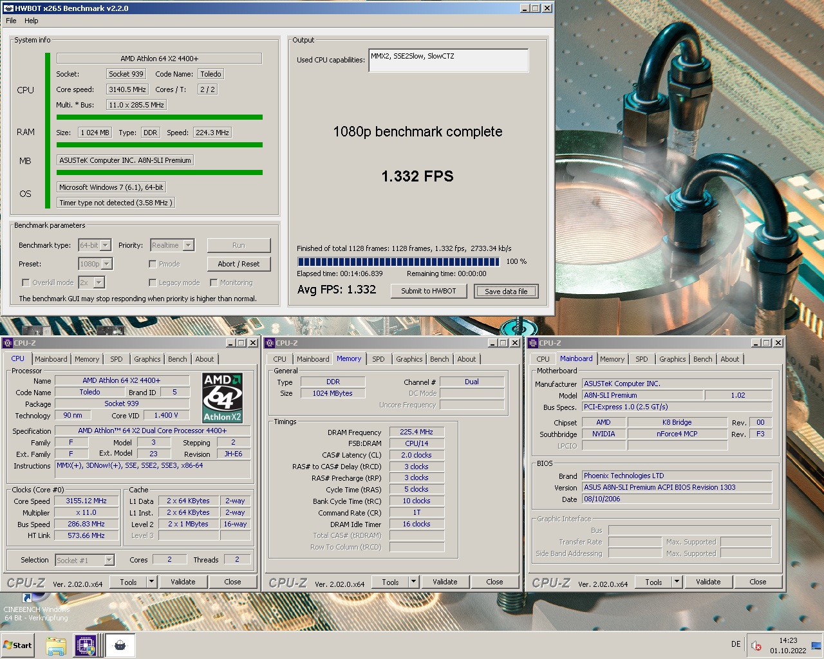The width and height of the screenshot is (824, 659).
Task: Click the title icon of the CPU-Z window showing Mainboard info
Action: (533, 343)
